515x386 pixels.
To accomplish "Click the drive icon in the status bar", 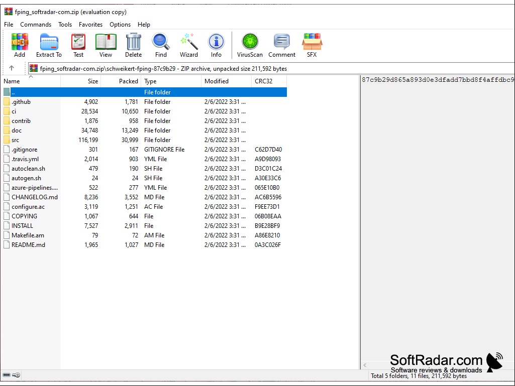I will tap(7, 375).
